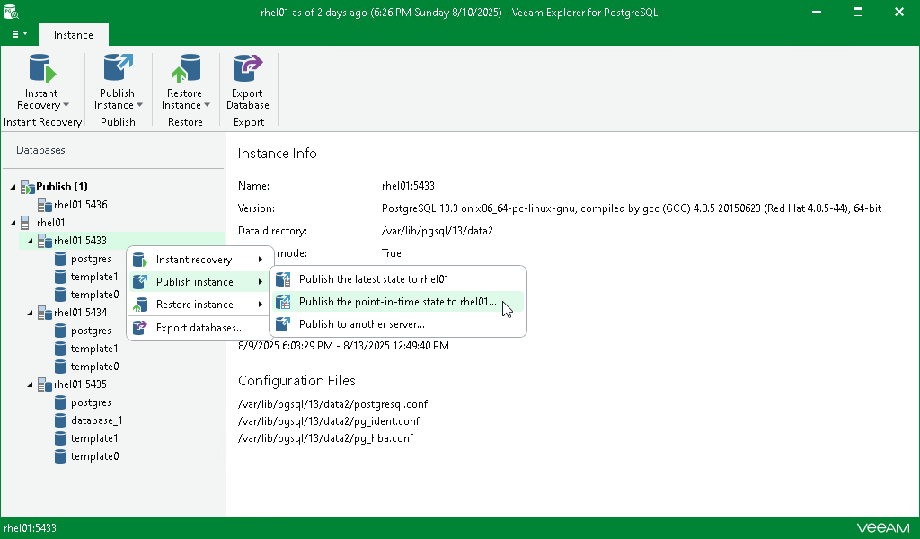Collapse the rhel01 server node
The width and height of the screenshot is (920, 539).
click(13, 223)
